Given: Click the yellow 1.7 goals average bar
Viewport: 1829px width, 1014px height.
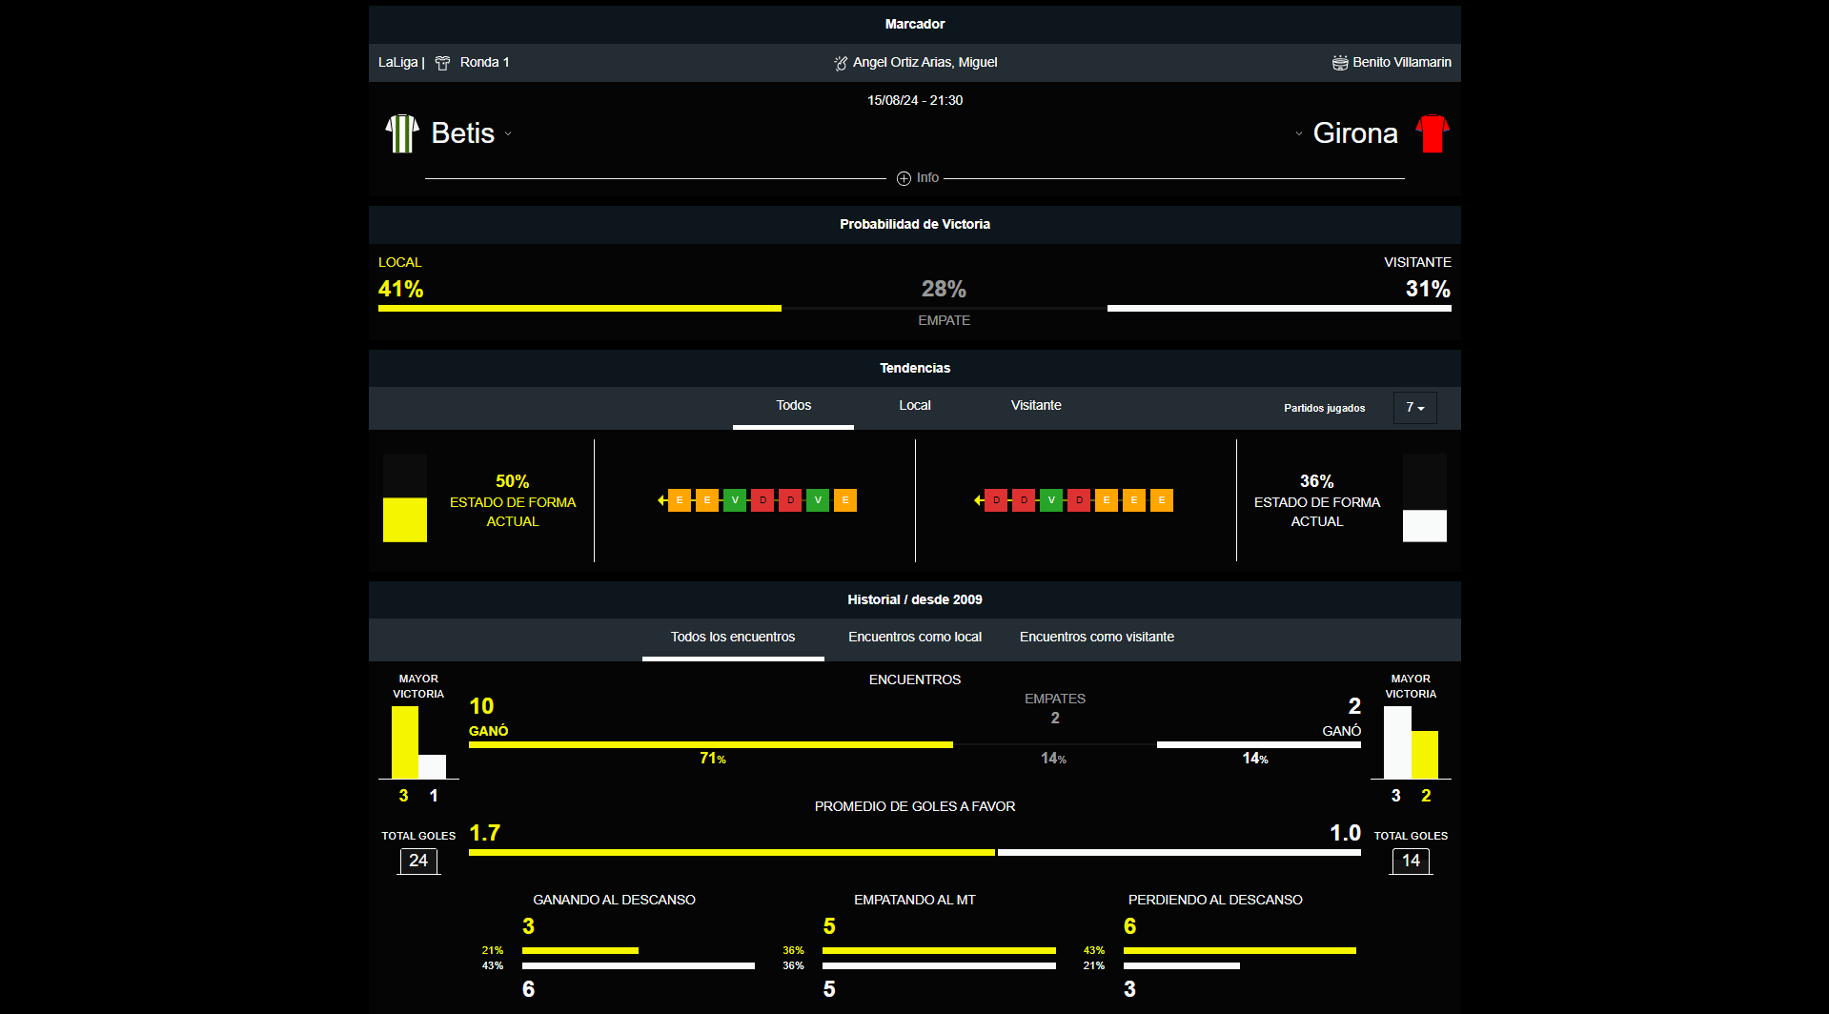Looking at the screenshot, I should click(732, 853).
